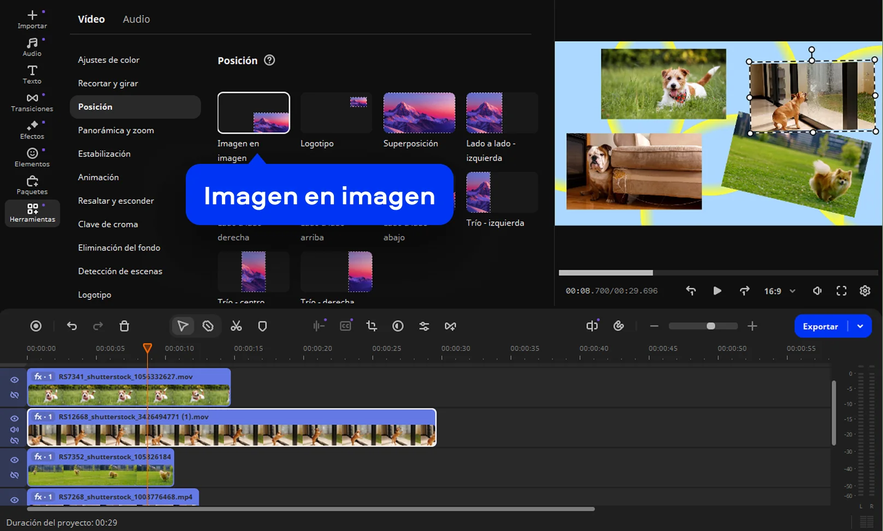Click the timeline zoom slider handle
The width and height of the screenshot is (883, 531).
click(x=710, y=326)
